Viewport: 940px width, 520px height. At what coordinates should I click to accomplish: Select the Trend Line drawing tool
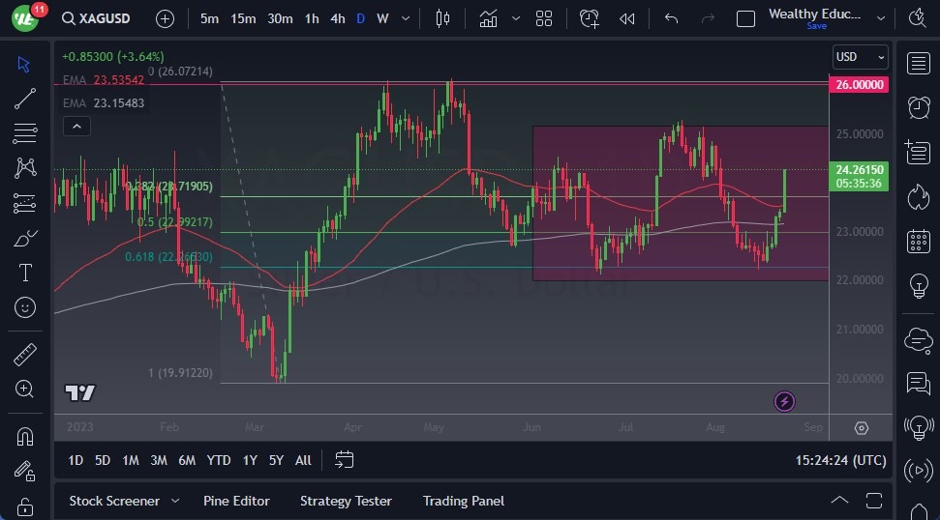[25, 99]
